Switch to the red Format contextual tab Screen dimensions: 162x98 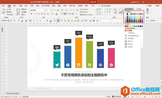93,6
